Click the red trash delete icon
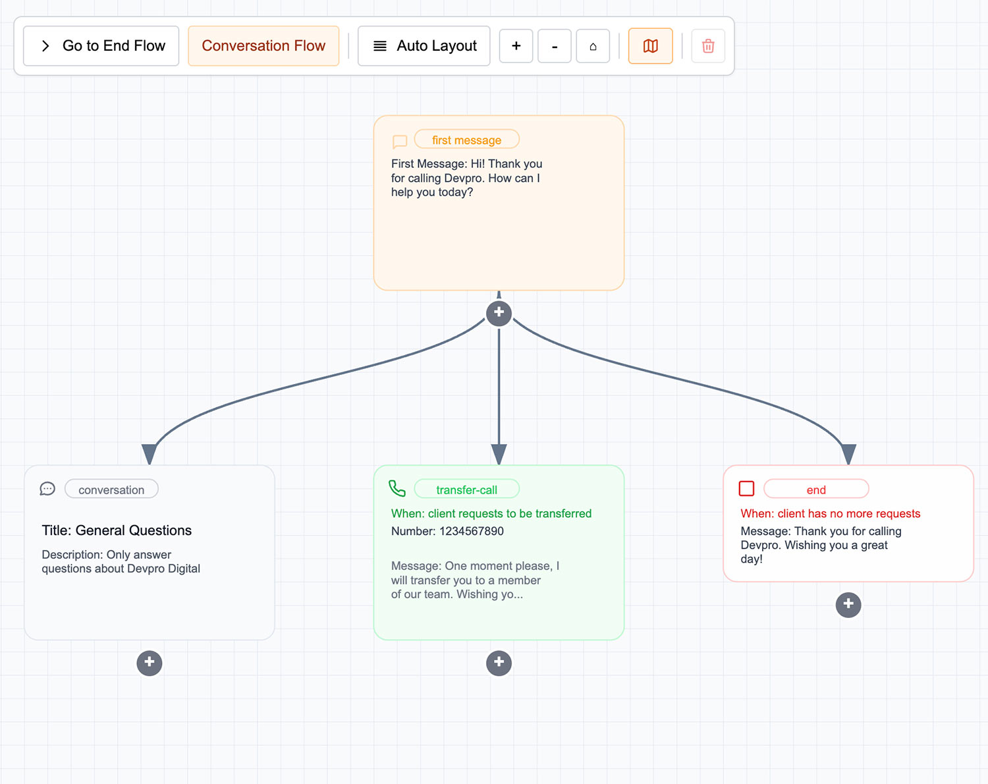Image resolution: width=988 pixels, height=784 pixels. click(x=708, y=46)
